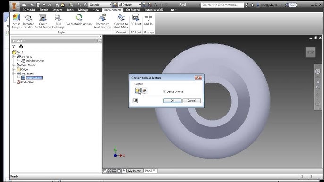
Task: Cancel the Convert to Base Feature dialog
Action: pos(191,101)
